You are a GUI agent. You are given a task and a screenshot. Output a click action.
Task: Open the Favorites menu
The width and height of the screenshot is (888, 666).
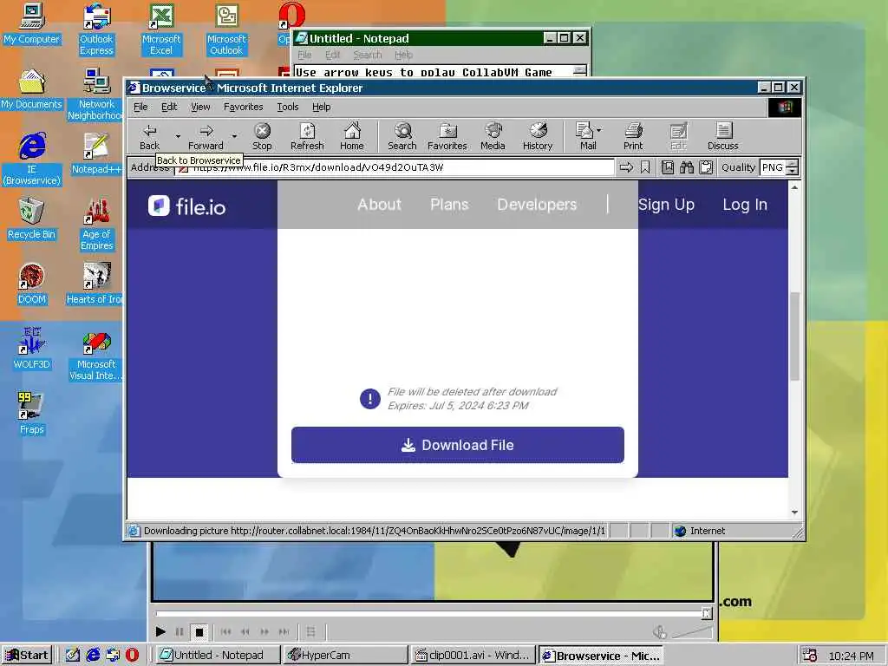point(243,107)
